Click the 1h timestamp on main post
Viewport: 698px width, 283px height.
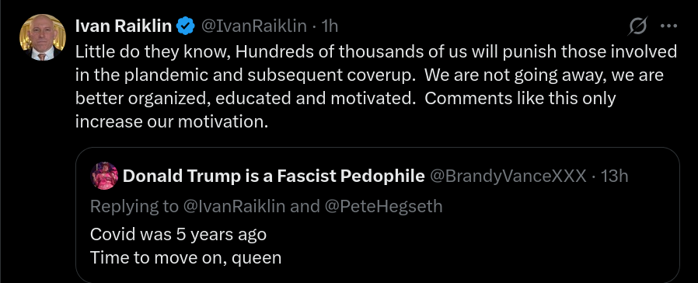pos(330,26)
